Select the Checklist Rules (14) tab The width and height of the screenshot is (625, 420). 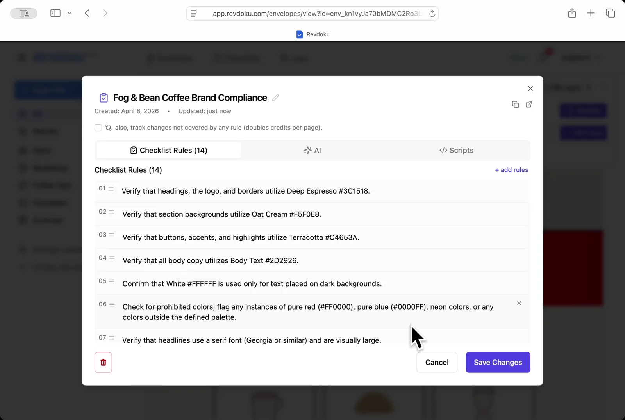pos(168,150)
